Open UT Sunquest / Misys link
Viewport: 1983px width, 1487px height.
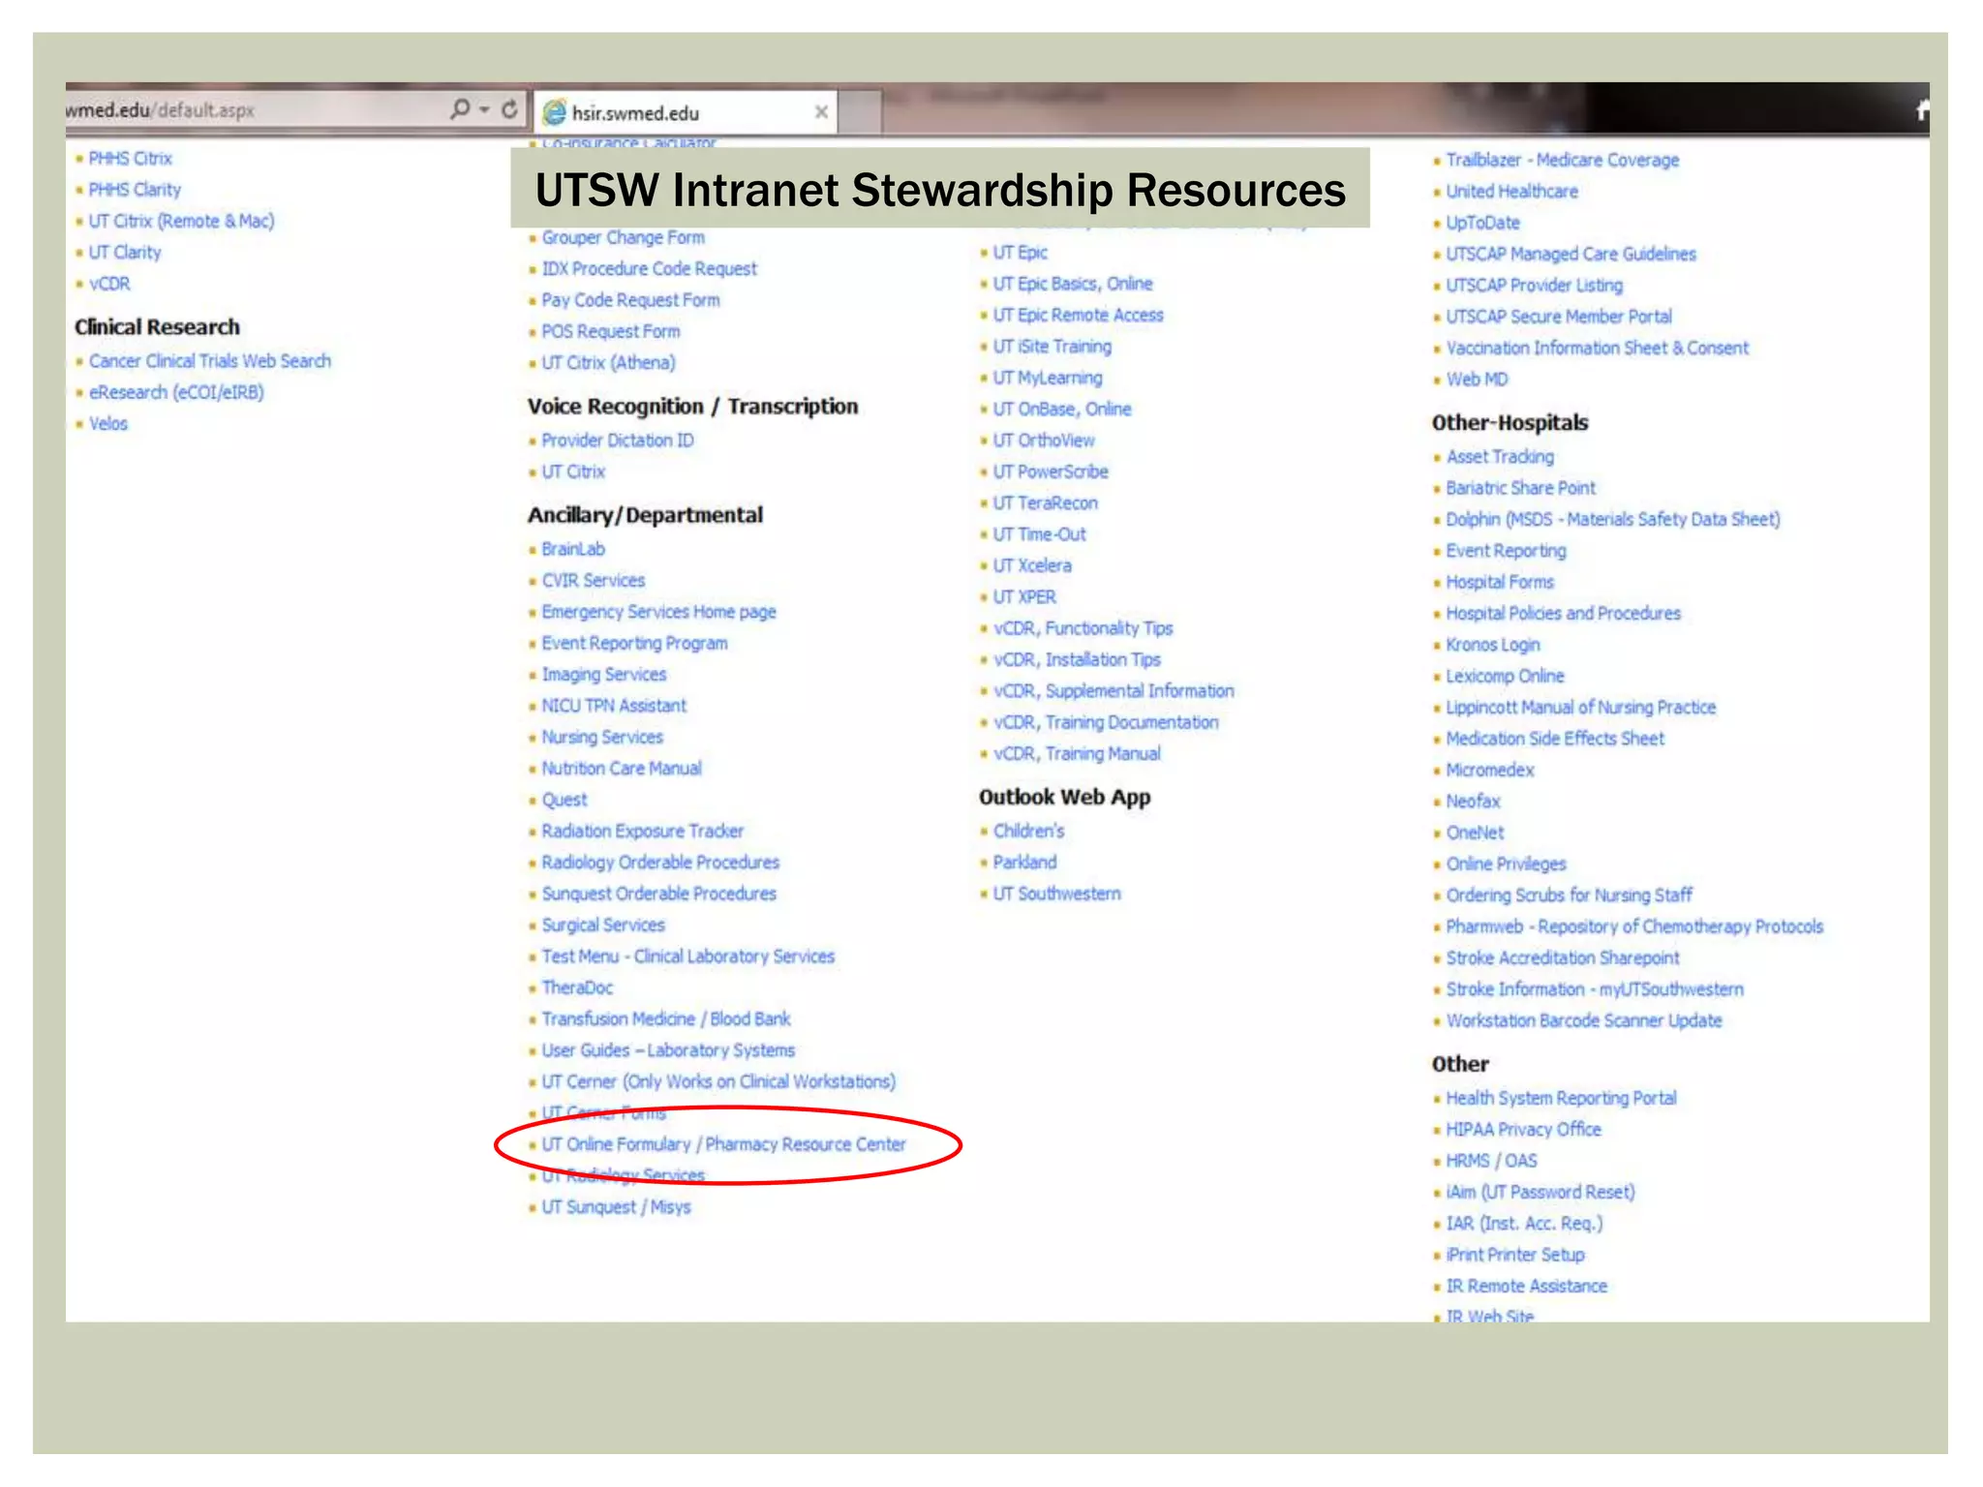616,1207
